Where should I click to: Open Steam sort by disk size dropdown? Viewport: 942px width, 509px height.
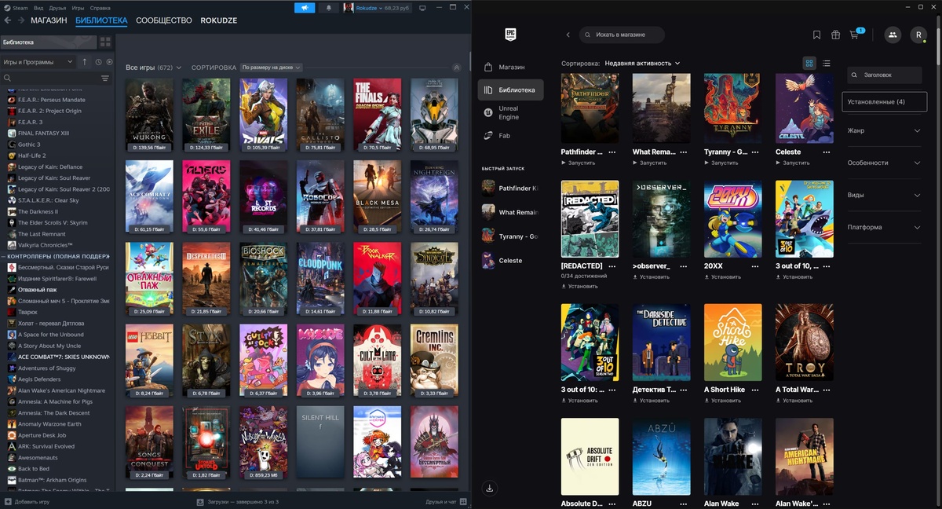(x=271, y=68)
